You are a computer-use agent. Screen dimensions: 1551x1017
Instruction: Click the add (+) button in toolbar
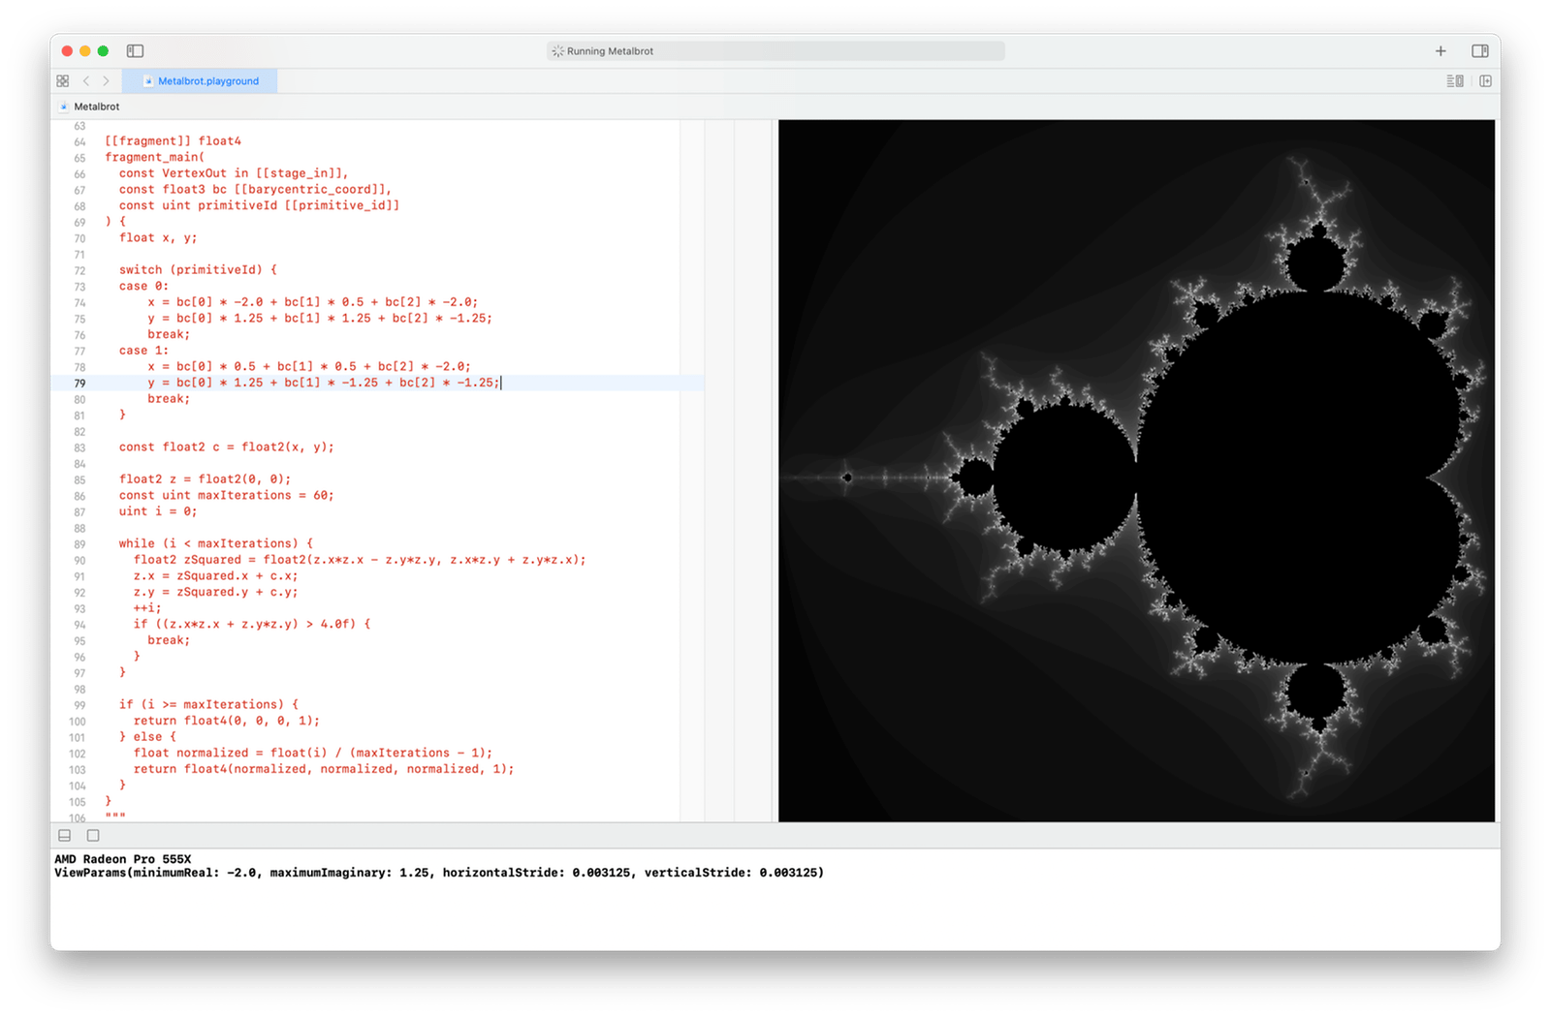pos(1440,50)
